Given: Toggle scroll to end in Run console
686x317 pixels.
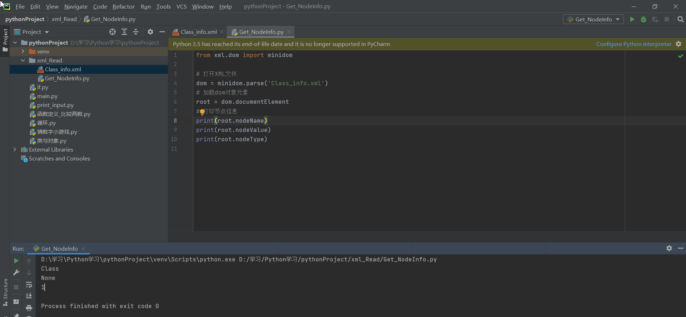Looking at the screenshot, I should click(29, 296).
